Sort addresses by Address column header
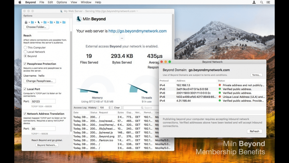Image resolution: width=289 pixels, height=163 pixels. click(x=196, y=81)
